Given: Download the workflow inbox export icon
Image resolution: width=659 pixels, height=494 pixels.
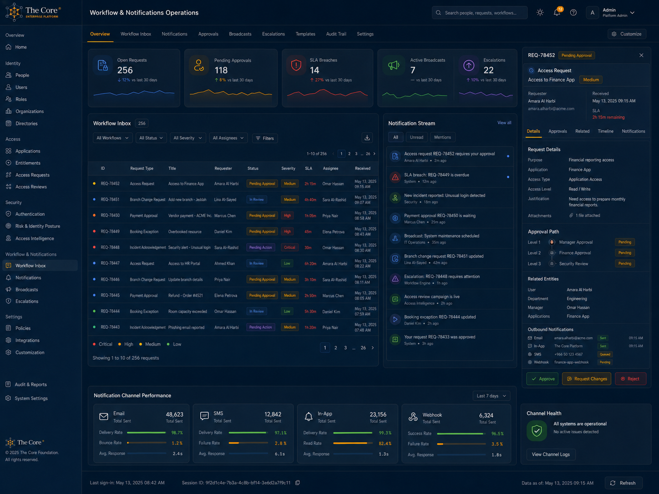Looking at the screenshot, I should (367, 138).
